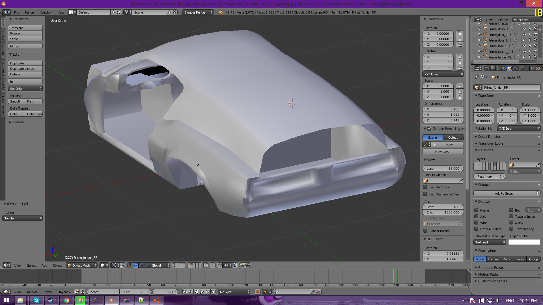Select the translate manipulator arrow icon
The width and height of the screenshot is (543, 305).
pyautogui.click(x=135, y=265)
